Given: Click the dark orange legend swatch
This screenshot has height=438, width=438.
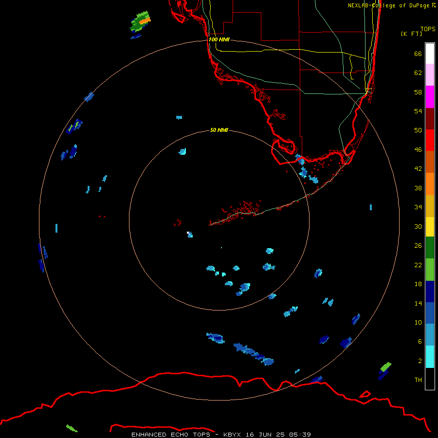Looking at the screenshot, I should click(430, 162).
